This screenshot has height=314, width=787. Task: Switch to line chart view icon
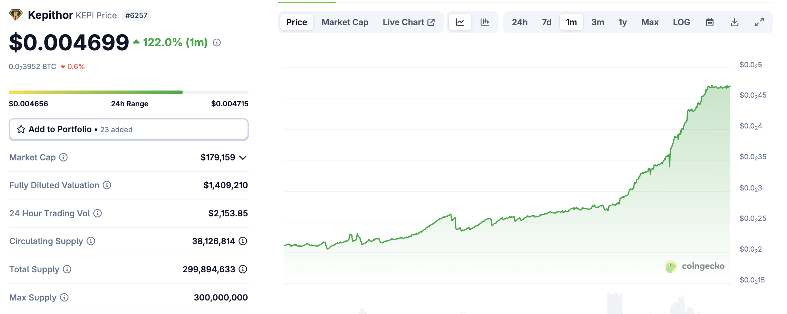[x=460, y=22]
